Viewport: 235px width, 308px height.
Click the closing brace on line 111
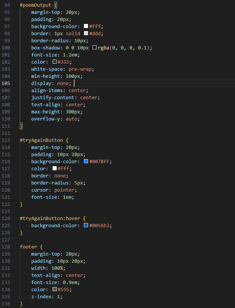click(21, 126)
